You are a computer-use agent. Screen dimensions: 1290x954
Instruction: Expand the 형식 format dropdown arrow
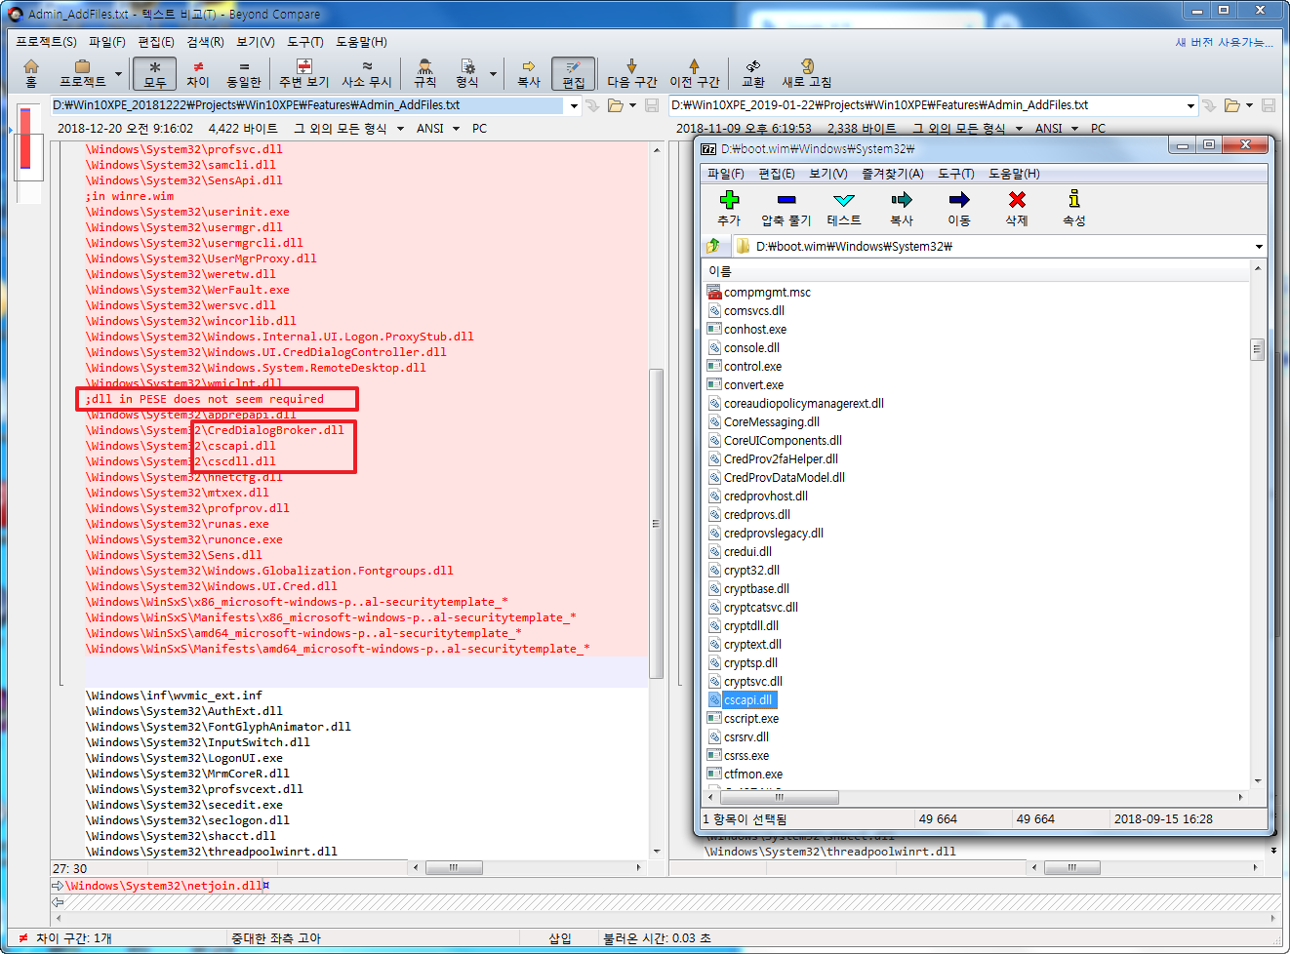coord(493,74)
